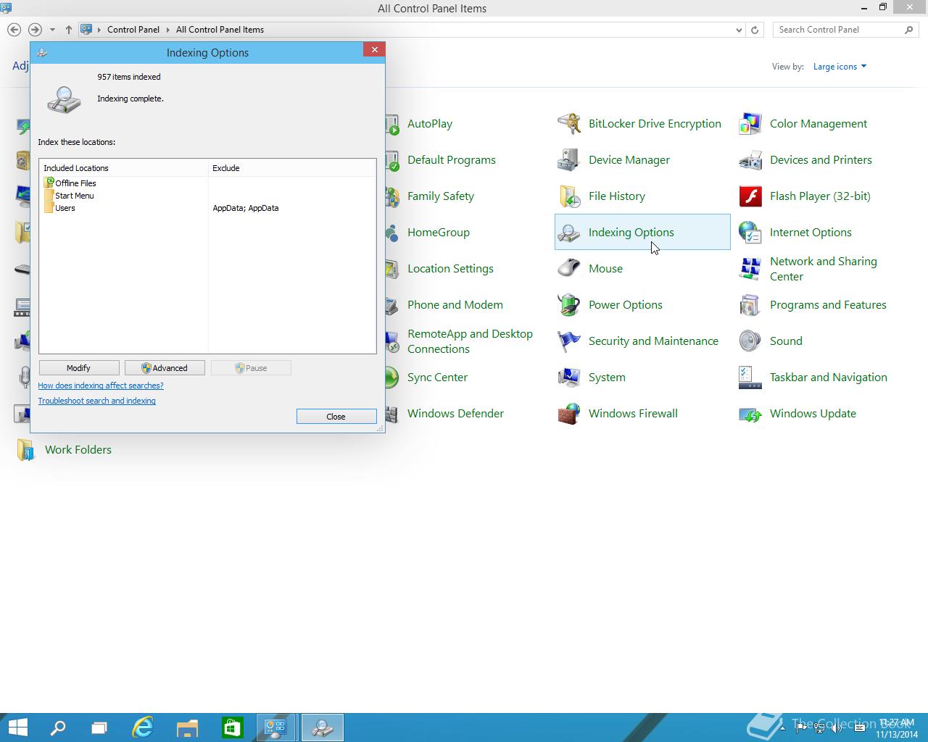This screenshot has height=742, width=928.
Task: Click in the Search Control Panel field
Action: tap(840, 30)
